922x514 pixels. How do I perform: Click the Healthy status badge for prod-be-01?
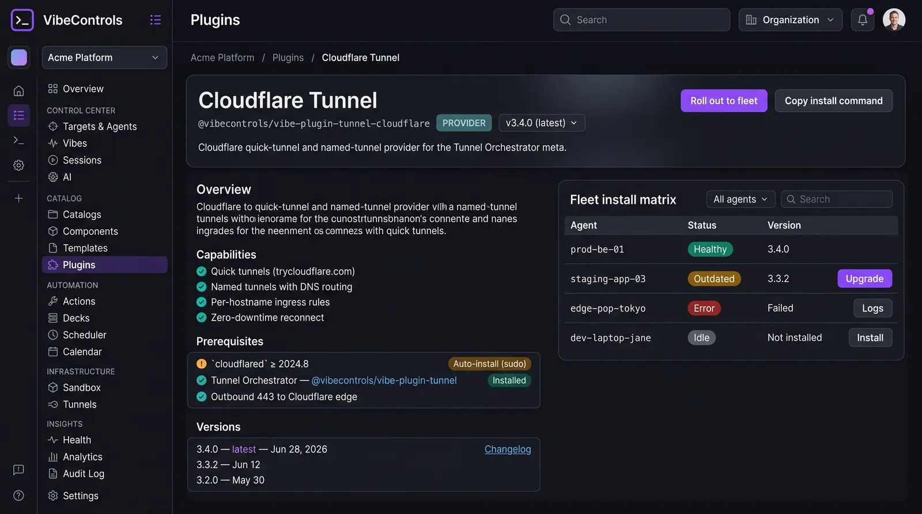pyautogui.click(x=710, y=249)
